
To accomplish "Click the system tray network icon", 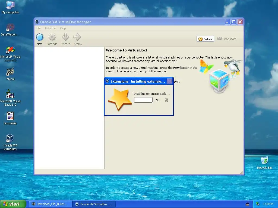I will (258, 204).
